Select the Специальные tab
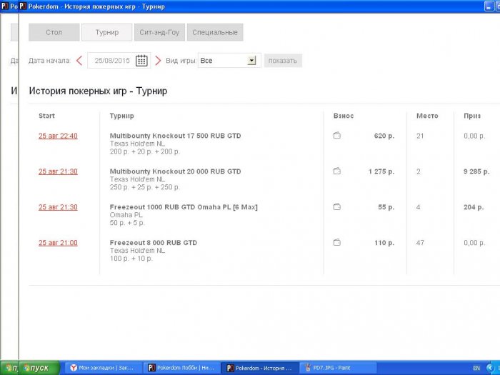Viewport: 500px width, 375px height. coord(215,32)
